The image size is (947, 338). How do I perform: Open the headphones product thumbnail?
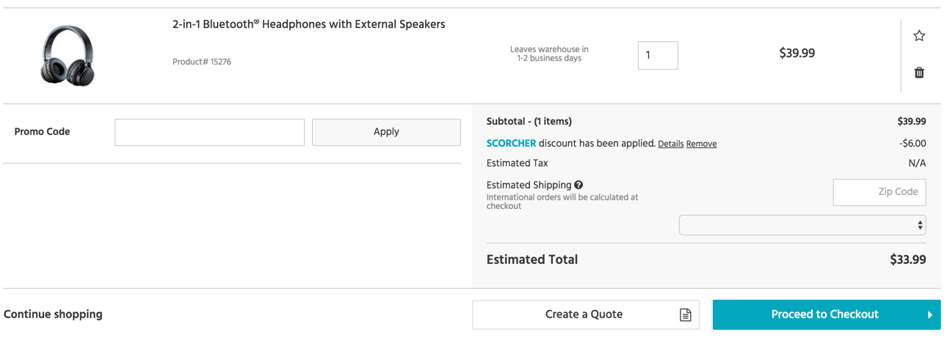pyautogui.click(x=68, y=55)
